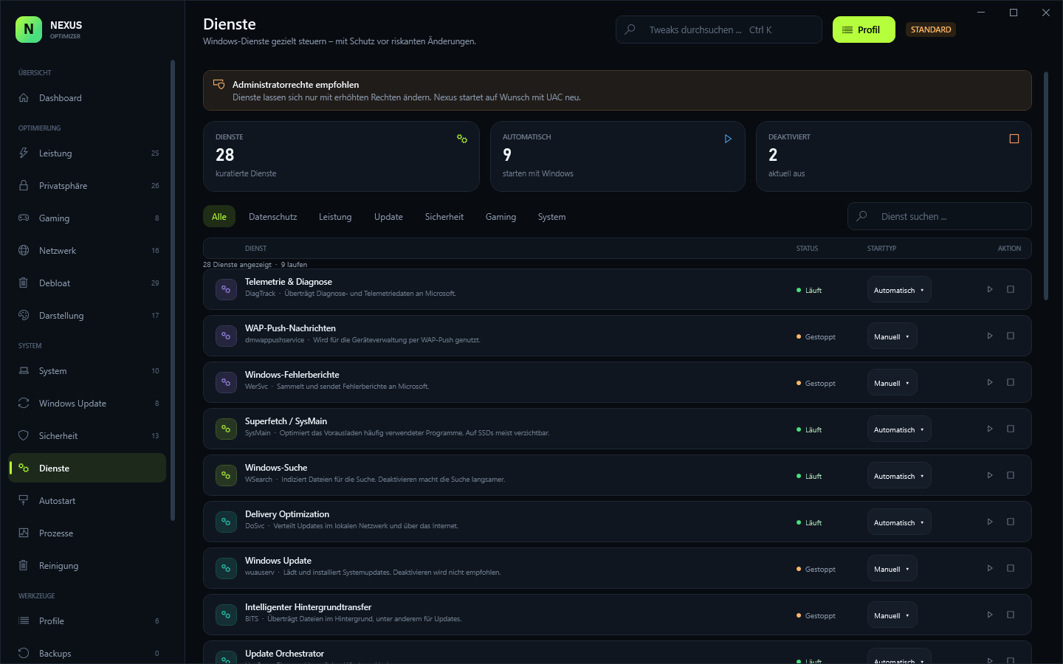Start the WAP-Push-Nachrichten service
This screenshot has width=1063, height=664.
pyautogui.click(x=990, y=336)
